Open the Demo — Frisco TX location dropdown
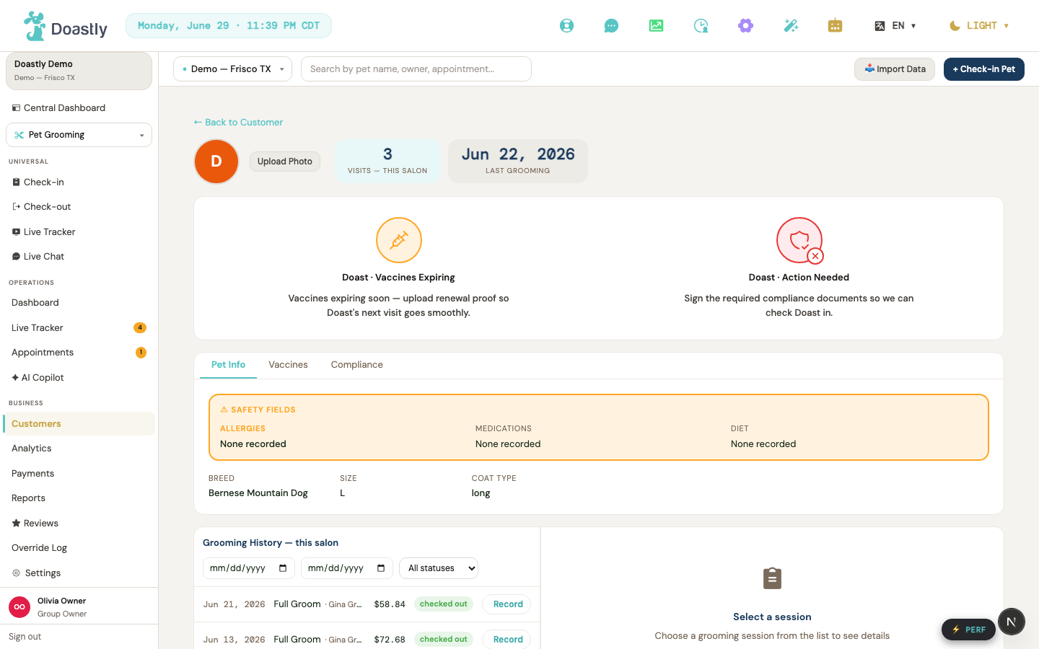Screen dimensions: 1039x649 pyautogui.click(x=232, y=69)
